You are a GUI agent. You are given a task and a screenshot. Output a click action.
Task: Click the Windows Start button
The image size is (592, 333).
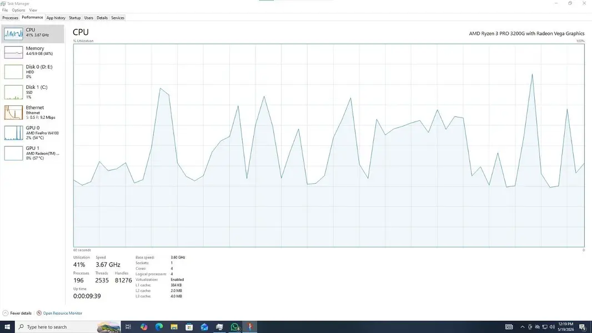(7, 326)
